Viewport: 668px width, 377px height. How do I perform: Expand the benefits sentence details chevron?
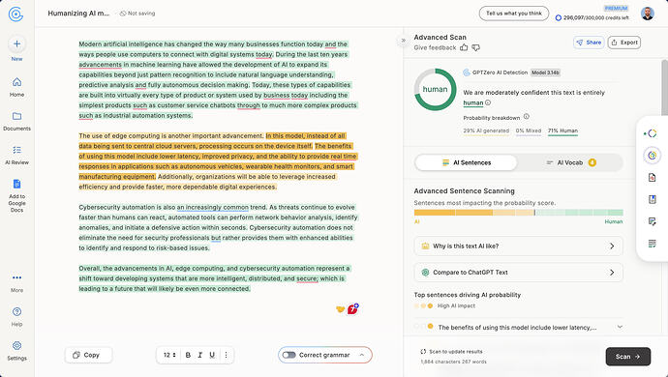pos(620,327)
